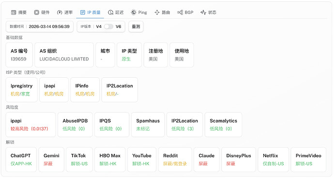Click the HBO Max 解锁-HK card
This screenshot has width=334, height=178.
(110, 160)
